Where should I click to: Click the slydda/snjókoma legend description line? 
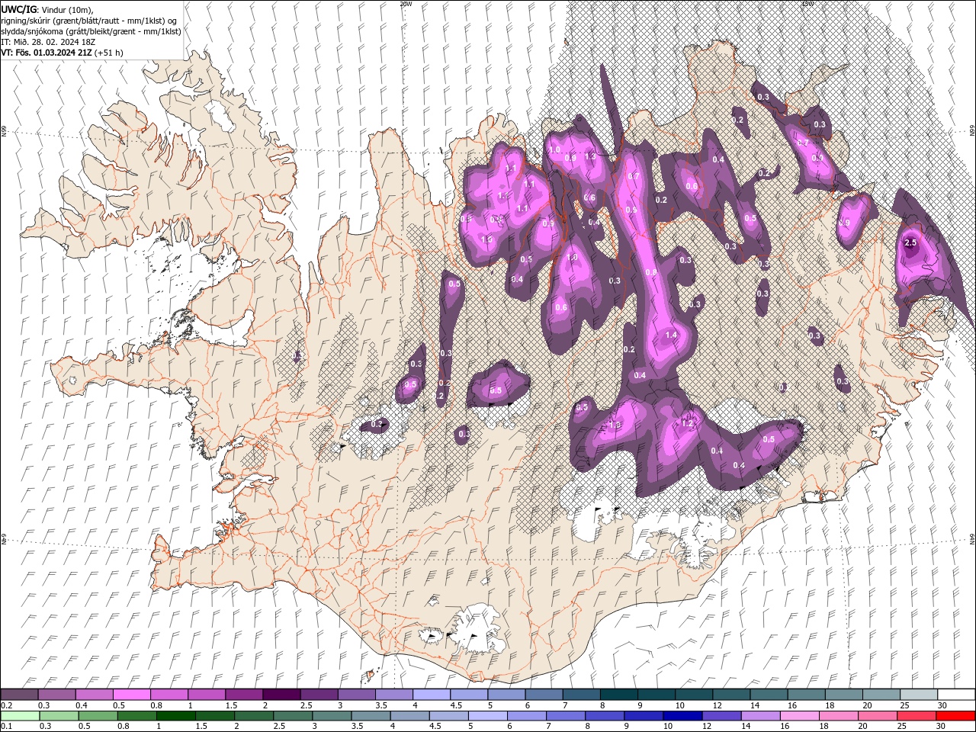pyautogui.click(x=91, y=31)
